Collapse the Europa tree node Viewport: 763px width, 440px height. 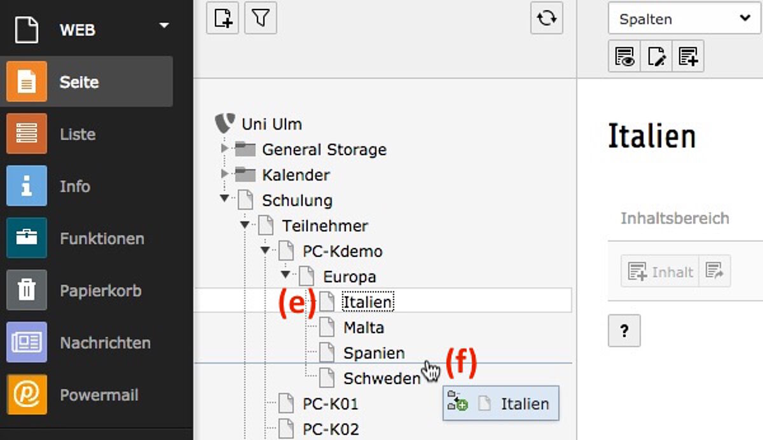point(285,275)
